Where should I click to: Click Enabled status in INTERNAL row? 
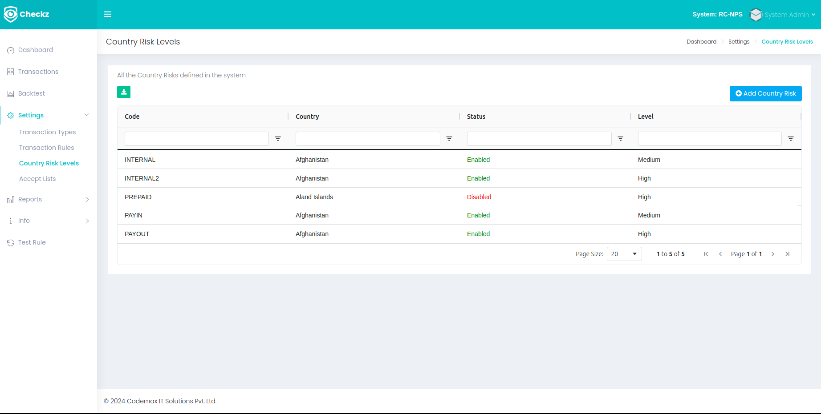tap(479, 160)
